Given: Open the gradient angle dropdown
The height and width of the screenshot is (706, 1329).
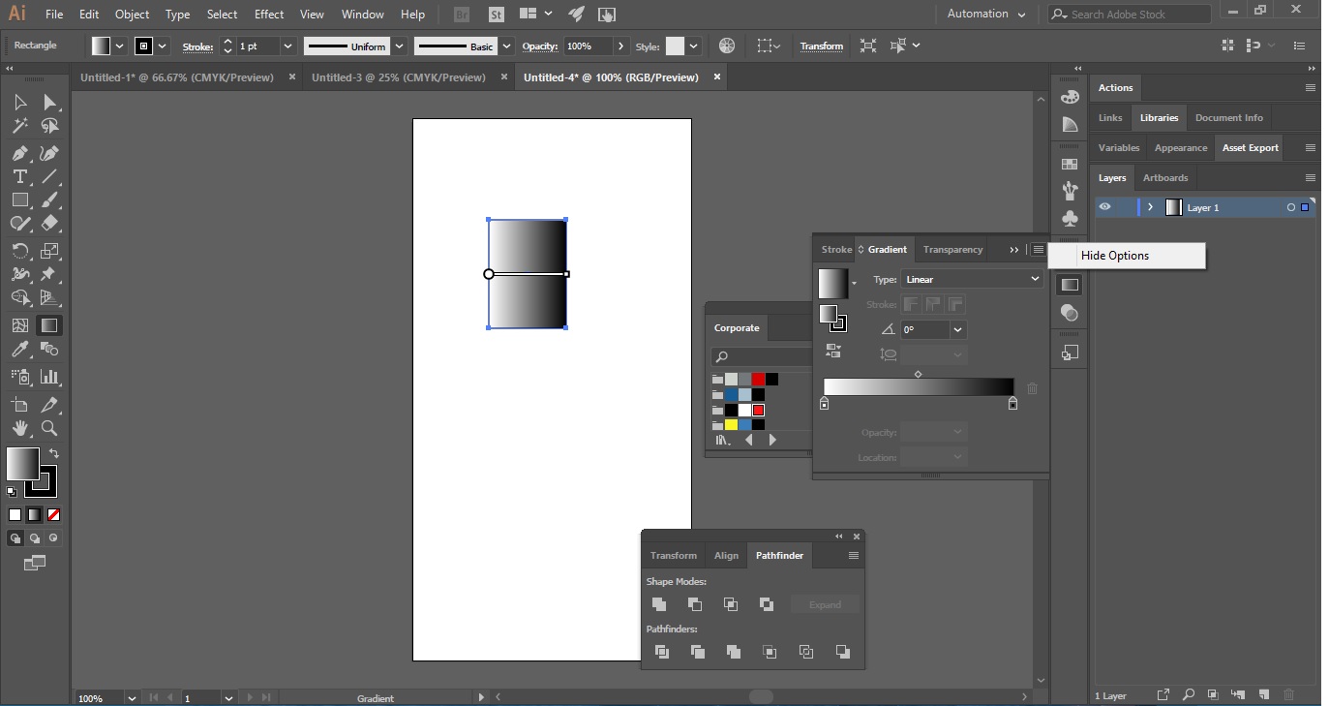Looking at the screenshot, I should point(957,330).
